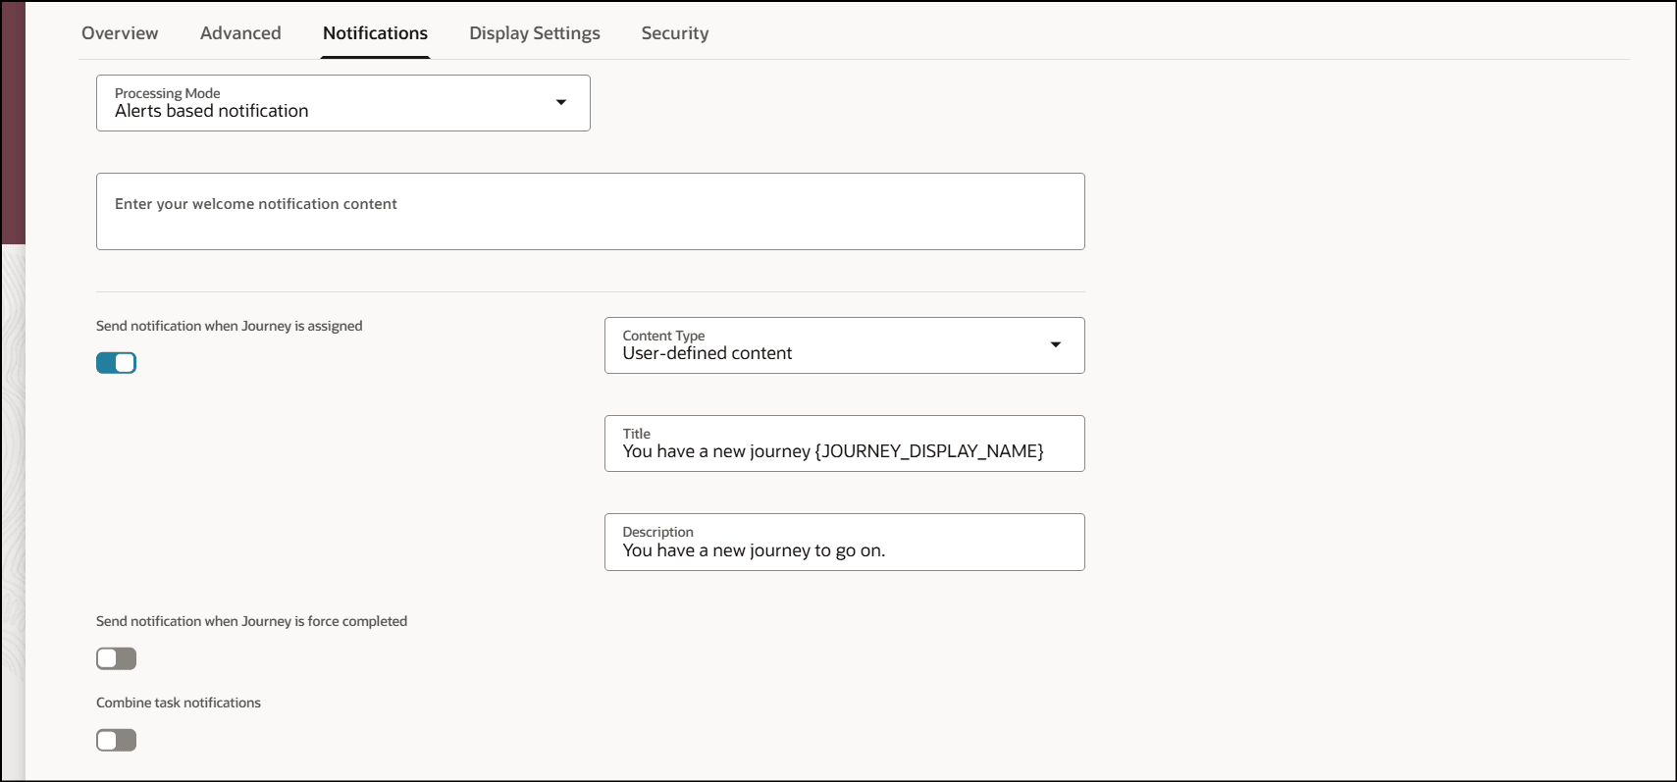Open the Advanced tab

click(x=240, y=33)
